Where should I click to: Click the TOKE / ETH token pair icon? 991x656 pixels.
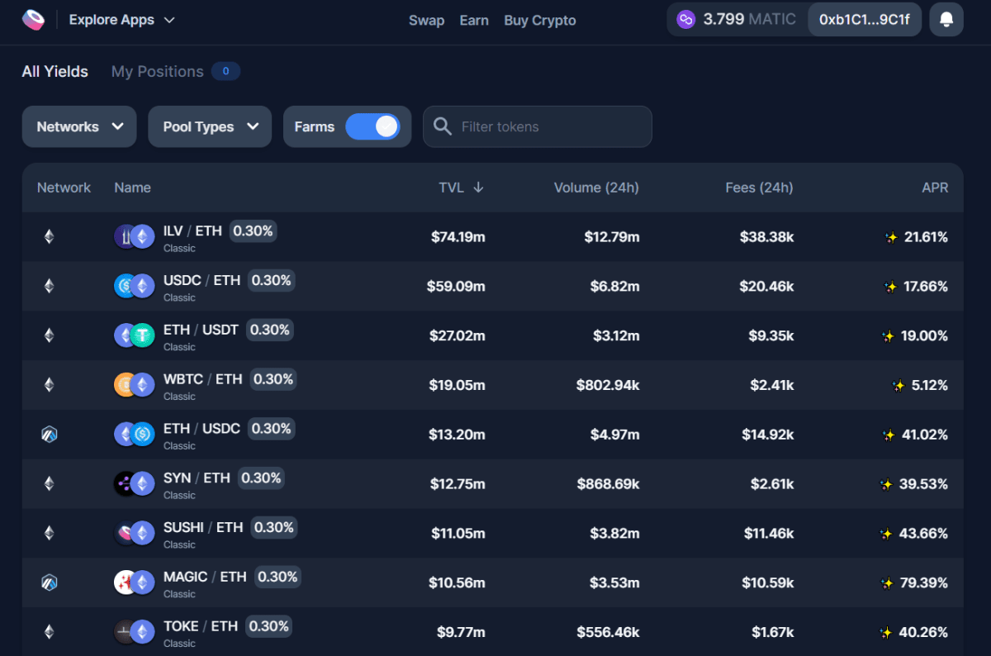coord(135,632)
